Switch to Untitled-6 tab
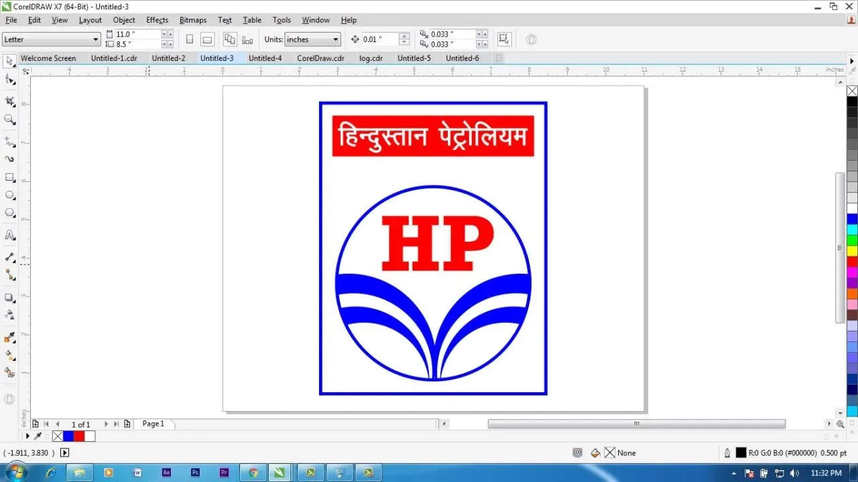The image size is (858, 482). [x=463, y=58]
